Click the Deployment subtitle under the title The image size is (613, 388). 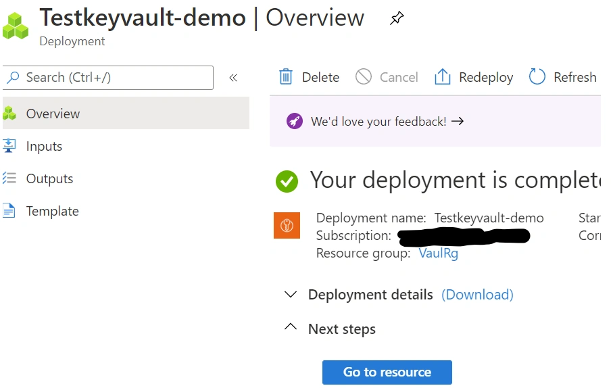(72, 41)
